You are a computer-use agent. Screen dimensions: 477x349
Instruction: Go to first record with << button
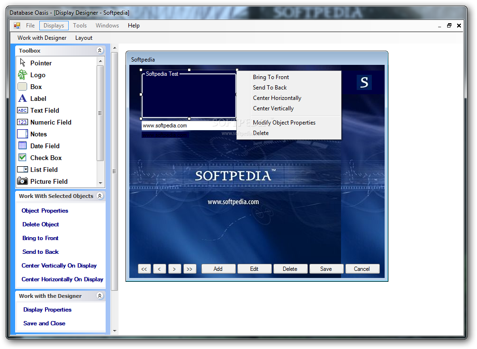[x=144, y=269]
